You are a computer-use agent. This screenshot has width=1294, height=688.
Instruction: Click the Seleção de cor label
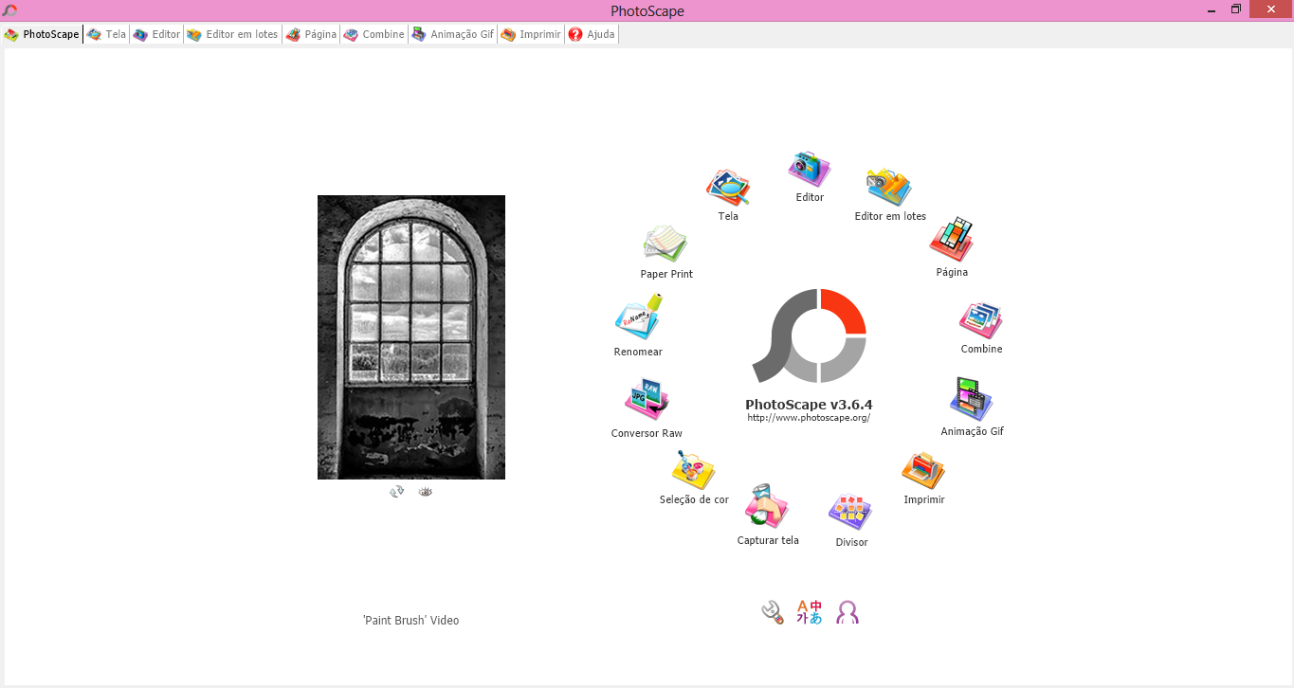[694, 499]
